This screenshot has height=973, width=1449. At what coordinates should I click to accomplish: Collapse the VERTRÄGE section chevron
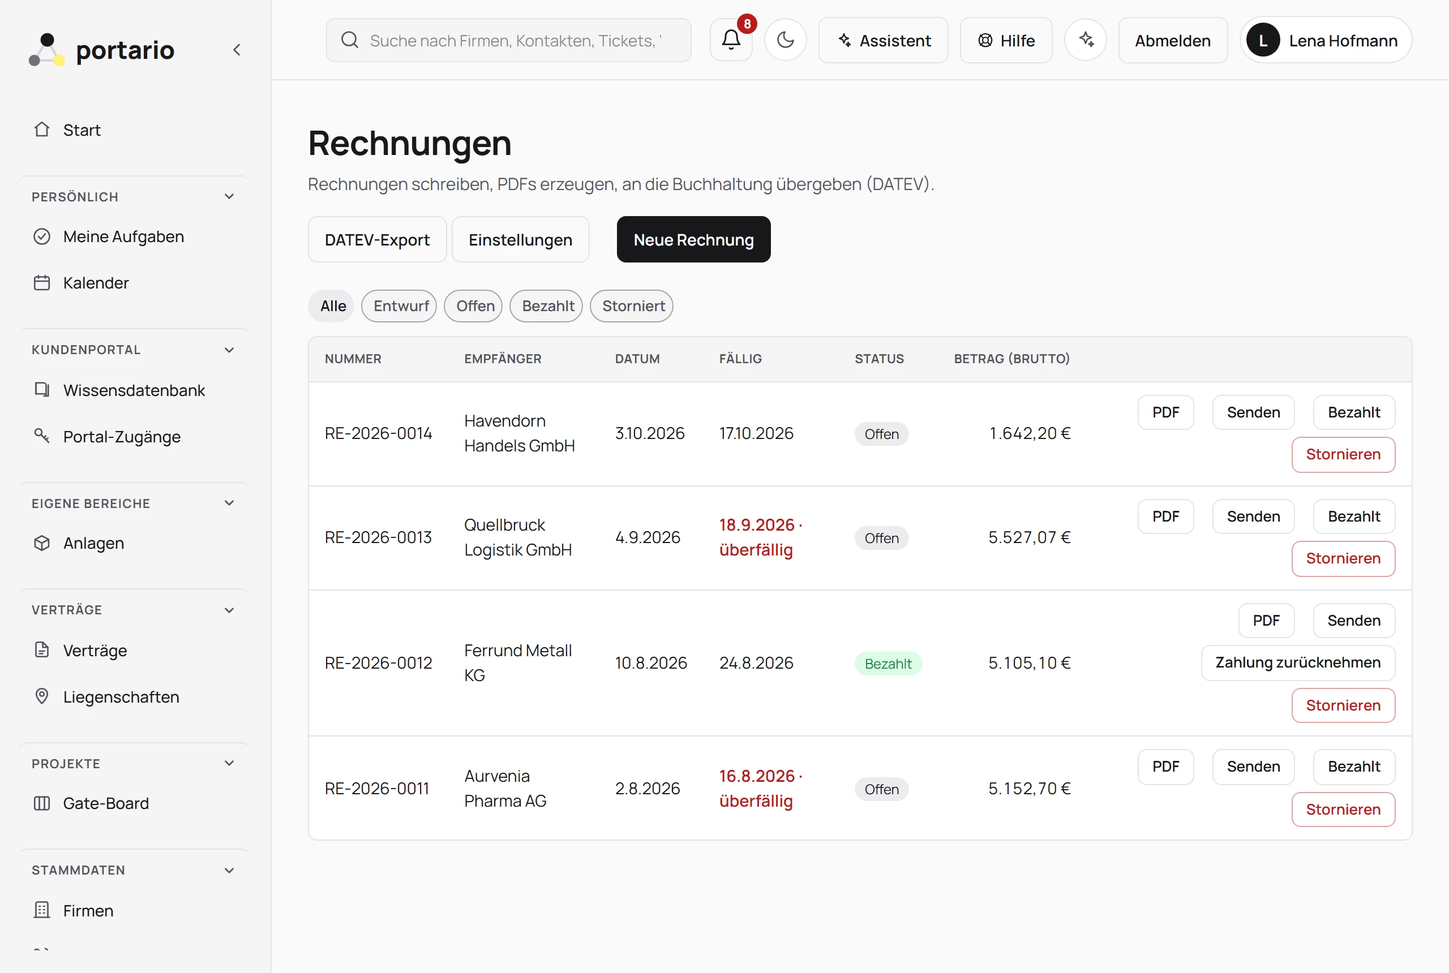tap(229, 610)
